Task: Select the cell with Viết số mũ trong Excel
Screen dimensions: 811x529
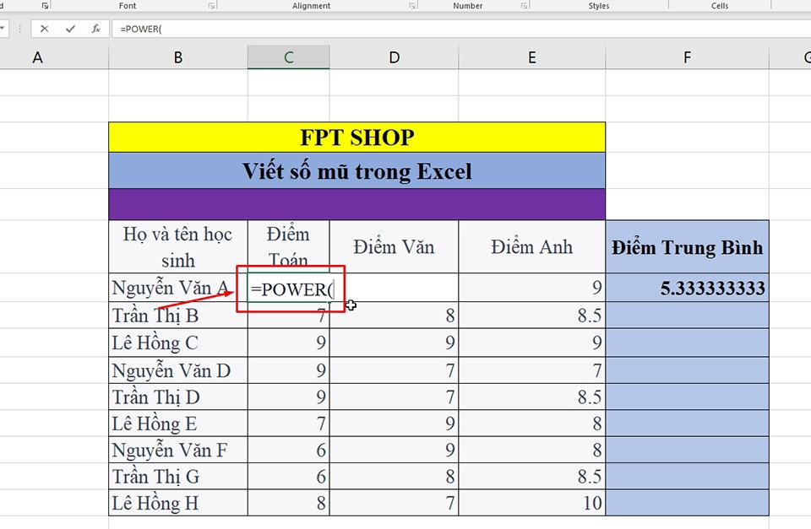Action: coord(357,171)
